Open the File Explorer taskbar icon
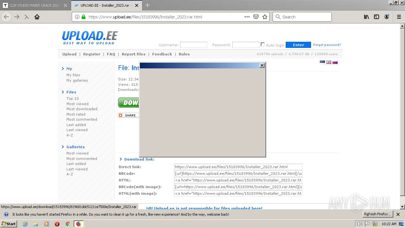Image resolution: width=405 pixels, height=228 pixels. (36, 224)
